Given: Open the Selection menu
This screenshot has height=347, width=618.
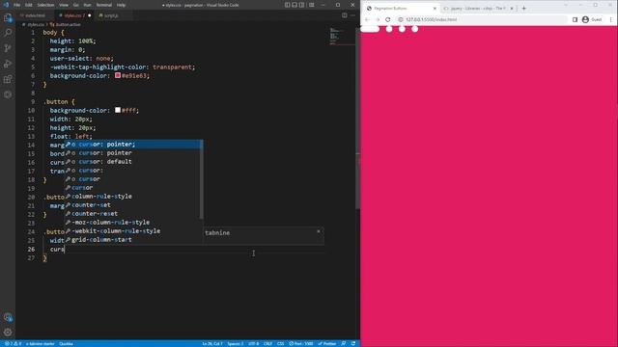Looking at the screenshot, I should tap(45, 5).
